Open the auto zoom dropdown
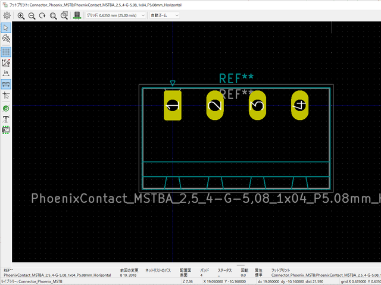Viewport: 381px width, 285px height. [x=164, y=15]
